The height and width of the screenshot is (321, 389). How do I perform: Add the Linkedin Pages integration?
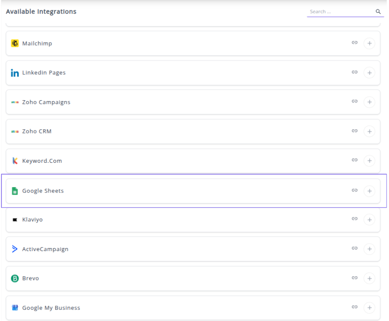[x=369, y=72]
